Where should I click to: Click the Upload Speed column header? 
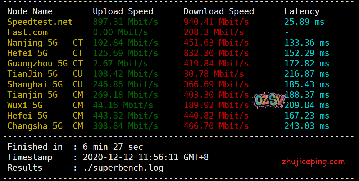click(x=123, y=11)
